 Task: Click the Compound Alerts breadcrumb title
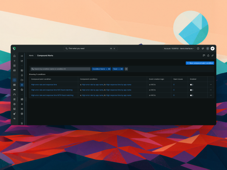[45, 56]
